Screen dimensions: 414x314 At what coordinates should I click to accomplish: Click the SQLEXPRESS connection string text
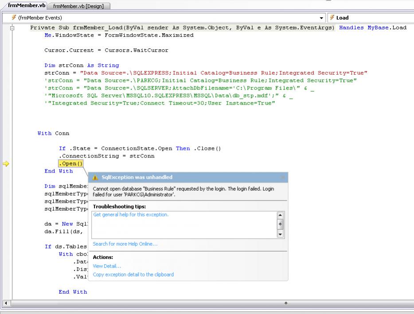223,73
